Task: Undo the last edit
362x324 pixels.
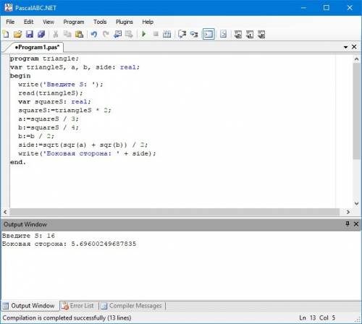Action: 94,34
